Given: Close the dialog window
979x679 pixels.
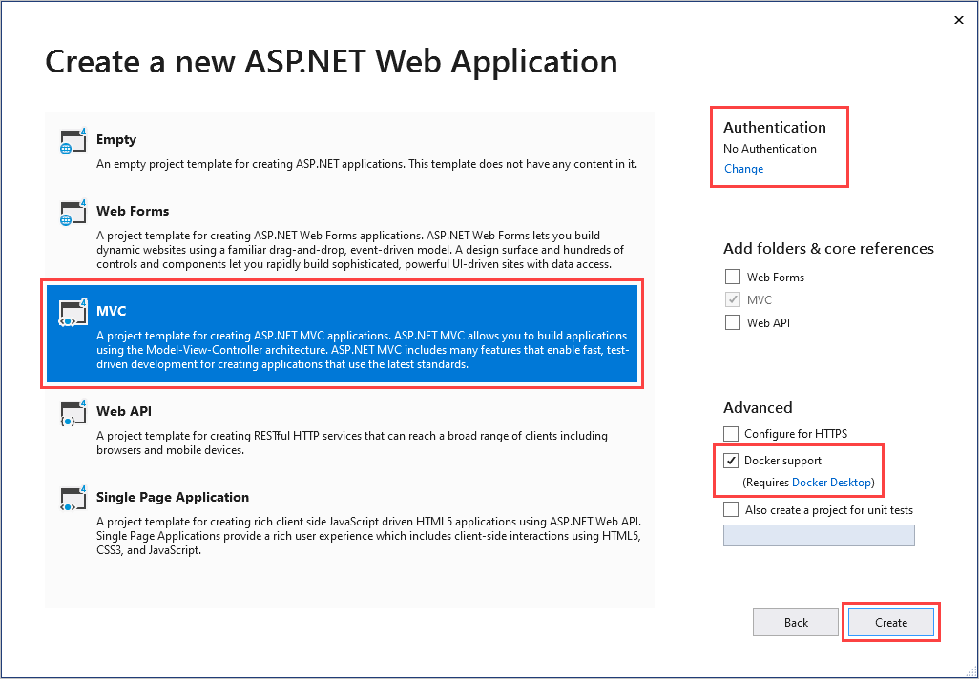Looking at the screenshot, I should click(x=958, y=19).
